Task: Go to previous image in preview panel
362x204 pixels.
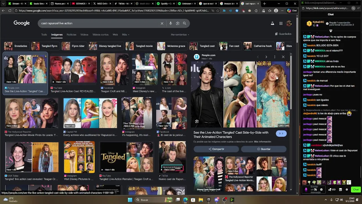Action: pyautogui.click(x=258, y=57)
